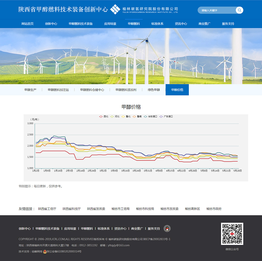Toggle the 河北 legend entry

tap(115, 117)
